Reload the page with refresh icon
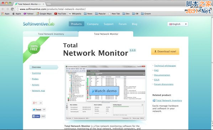Screen dimensions: 213x130 coord(12,9)
